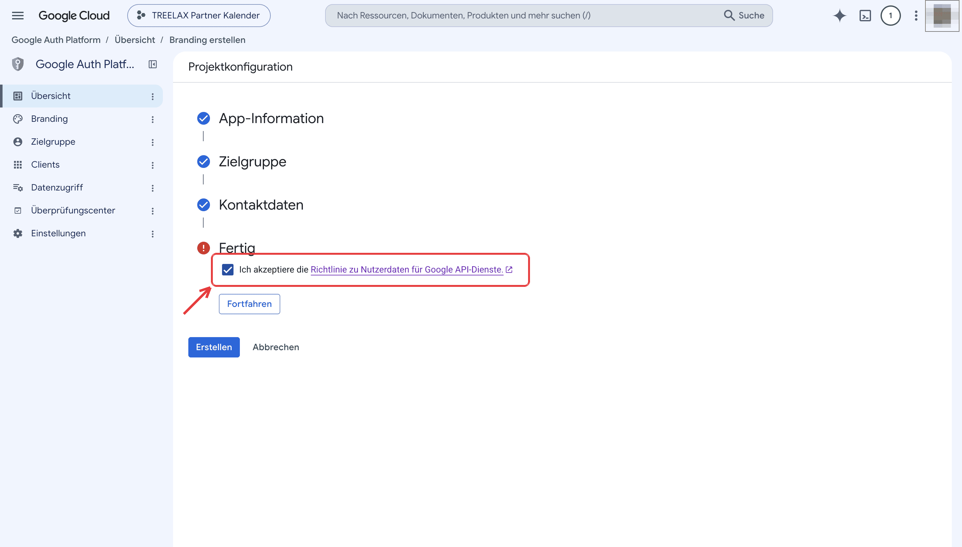Image resolution: width=962 pixels, height=547 pixels.
Task: Open the top bar three-dot settings menu
Action: tap(916, 15)
